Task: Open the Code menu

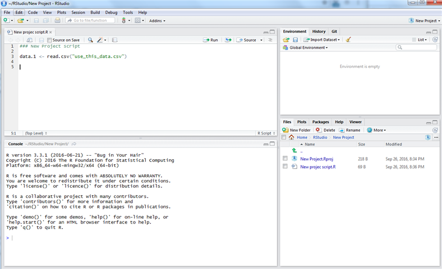Action: (33, 12)
